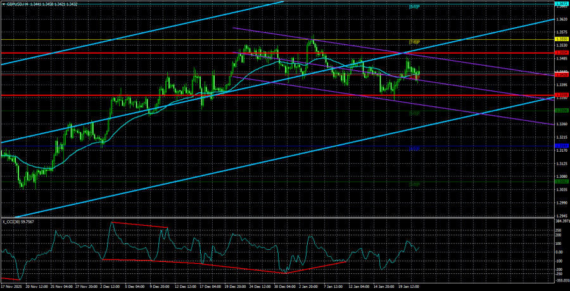The image size is (570, 291).
Task: Click the triangle arrow beside GBPUSD title
Action: [x=3, y=3]
